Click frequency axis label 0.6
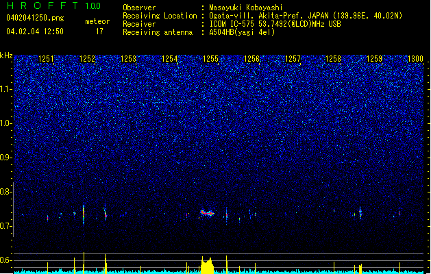431x274 pixels. tap(5, 260)
